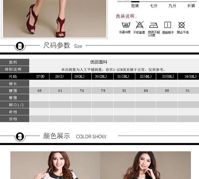Image resolution: width=199 pixels, height=179 pixels.
Task: Click waist value 68
Action: (40, 91)
